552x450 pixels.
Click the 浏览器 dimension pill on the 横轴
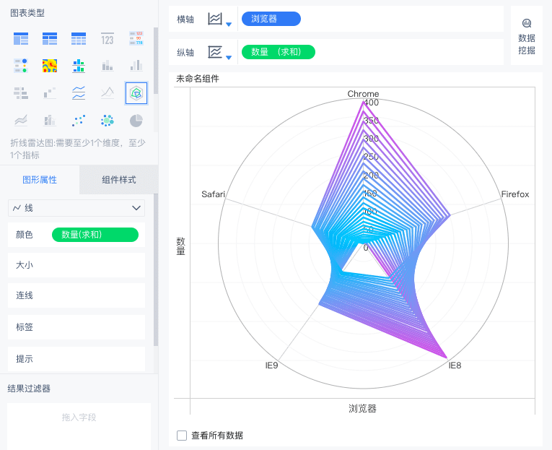click(271, 19)
